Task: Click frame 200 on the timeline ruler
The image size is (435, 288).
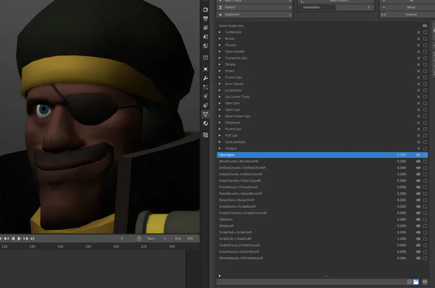Action: point(116,246)
